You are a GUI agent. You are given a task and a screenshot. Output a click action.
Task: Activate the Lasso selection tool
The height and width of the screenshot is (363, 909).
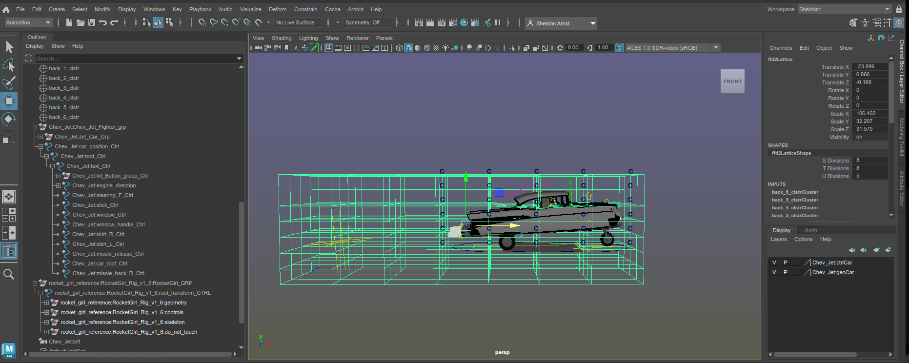9,65
